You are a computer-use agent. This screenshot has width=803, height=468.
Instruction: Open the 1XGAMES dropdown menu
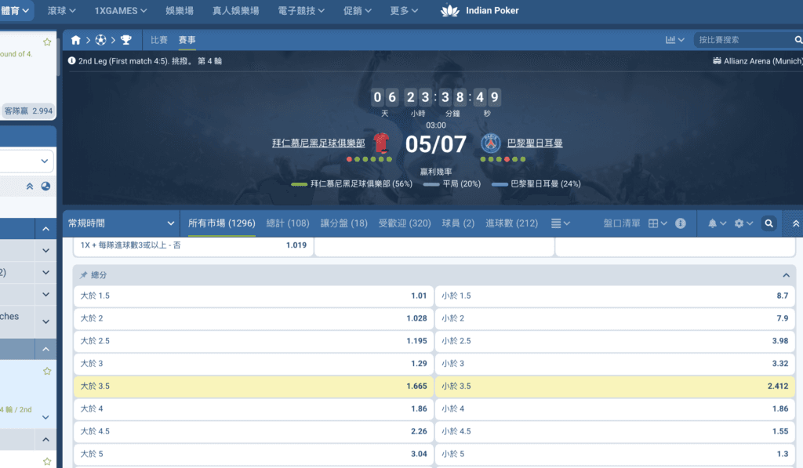coord(120,11)
